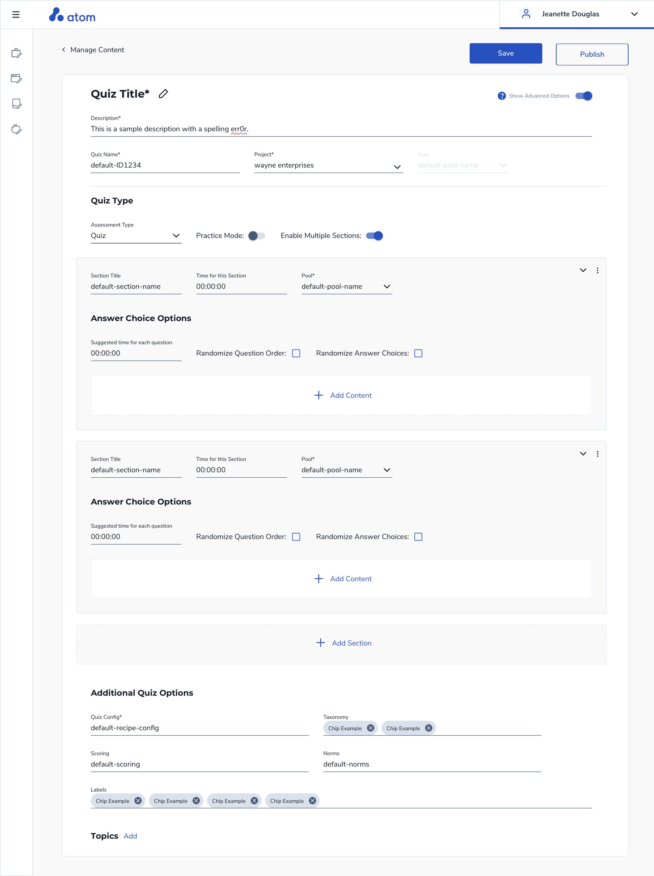The image size is (654, 876).
Task: Collapse the second section chevron
Action: pos(583,454)
